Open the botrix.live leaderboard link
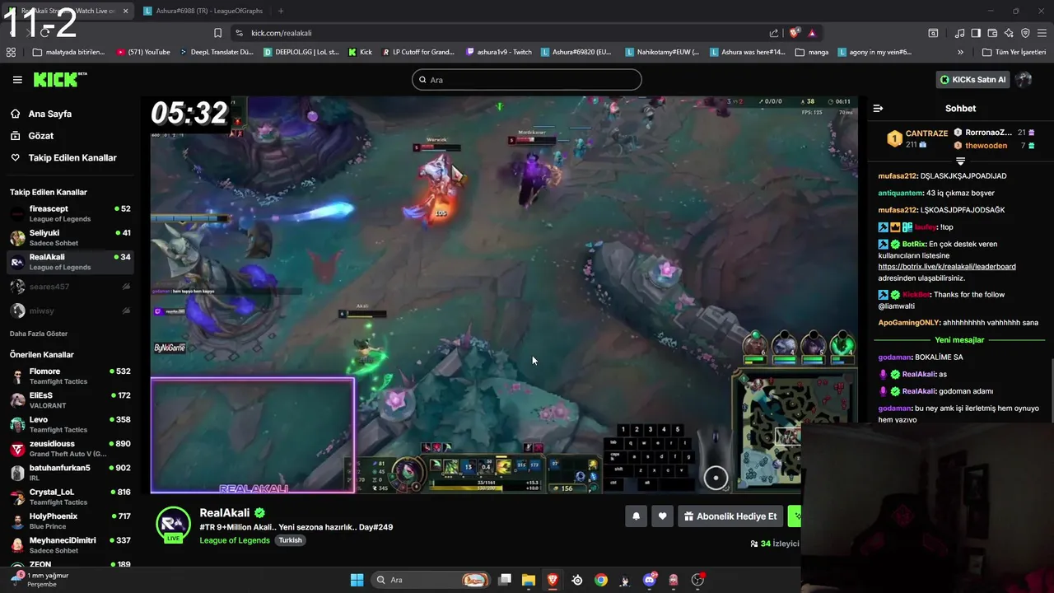The height and width of the screenshot is (593, 1054). 947,267
